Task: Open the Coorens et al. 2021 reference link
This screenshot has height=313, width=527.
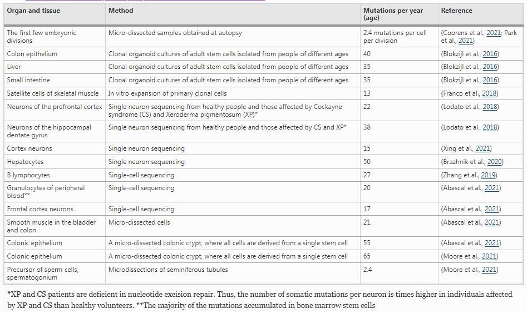Action: (493, 33)
